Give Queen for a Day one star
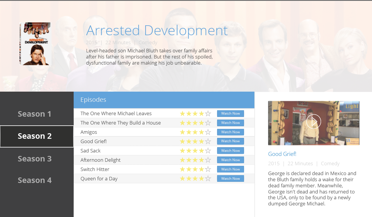The height and width of the screenshot is (217, 372). click(183, 179)
